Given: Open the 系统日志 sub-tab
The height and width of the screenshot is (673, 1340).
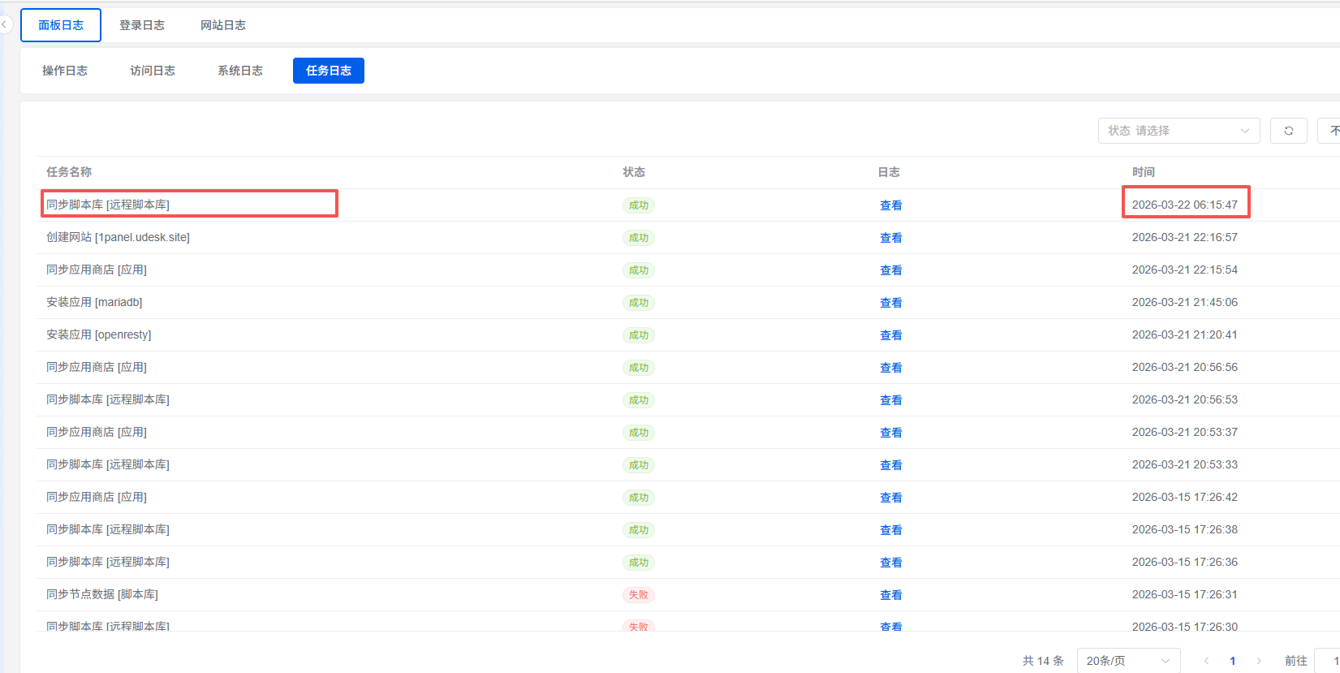Looking at the screenshot, I should pos(240,71).
